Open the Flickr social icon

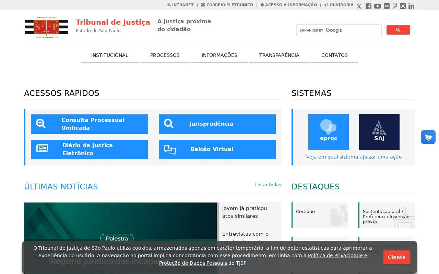[387, 6]
